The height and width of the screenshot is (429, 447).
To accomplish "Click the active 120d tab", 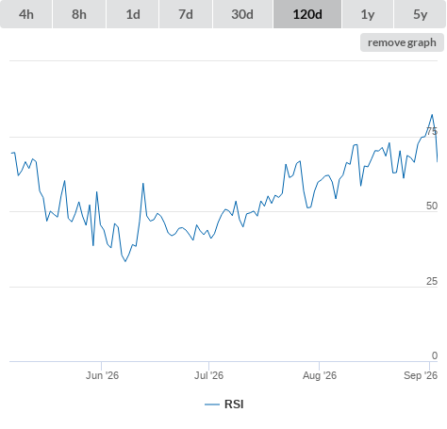I will point(307,14).
